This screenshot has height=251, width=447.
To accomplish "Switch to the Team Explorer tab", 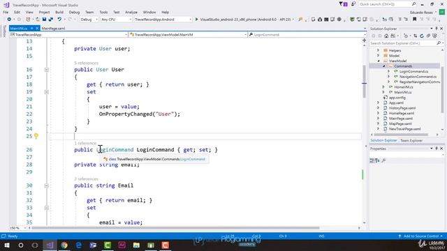I will tap(411, 141).
